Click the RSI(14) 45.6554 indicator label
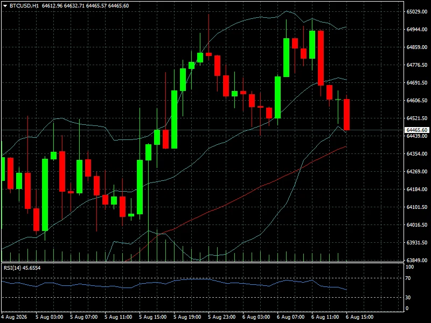The height and width of the screenshot is (323, 431). pyautogui.click(x=22, y=268)
